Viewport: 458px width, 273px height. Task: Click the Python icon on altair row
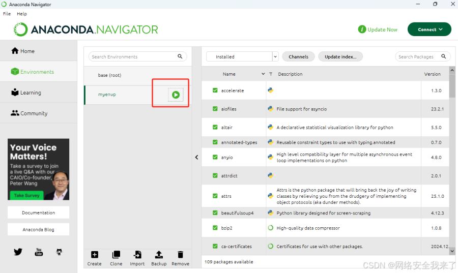point(271,127)
